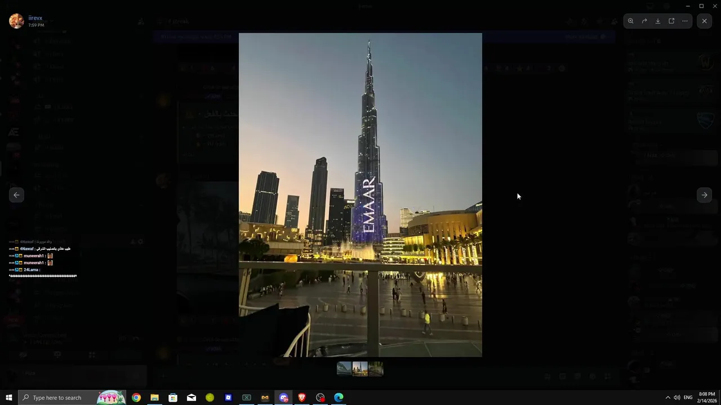Open the Xbox Game Bar taskbar icon

tap(247, 398)
